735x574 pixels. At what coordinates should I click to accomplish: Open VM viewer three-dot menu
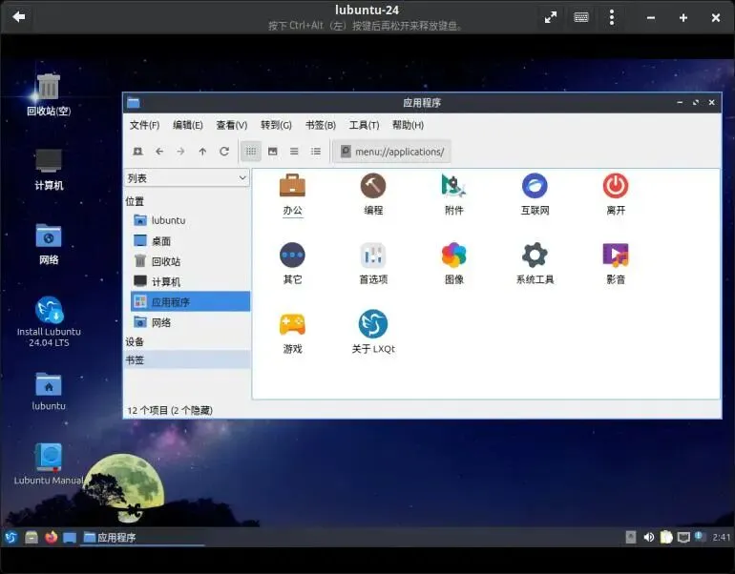point(612,18)
